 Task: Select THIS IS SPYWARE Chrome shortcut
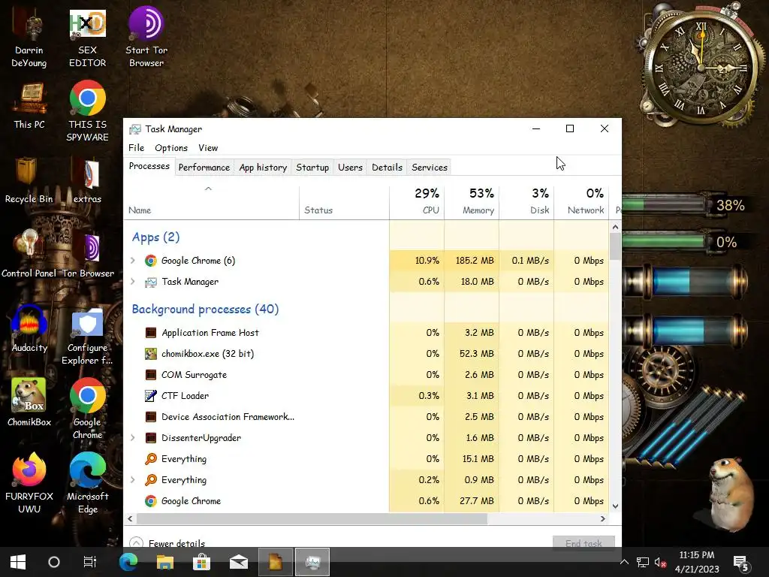click(87, 112)
